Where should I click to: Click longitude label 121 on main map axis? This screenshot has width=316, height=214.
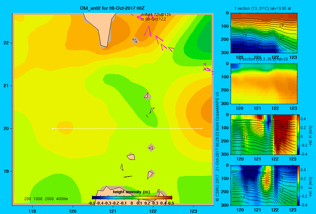click(x=113, y=211)
